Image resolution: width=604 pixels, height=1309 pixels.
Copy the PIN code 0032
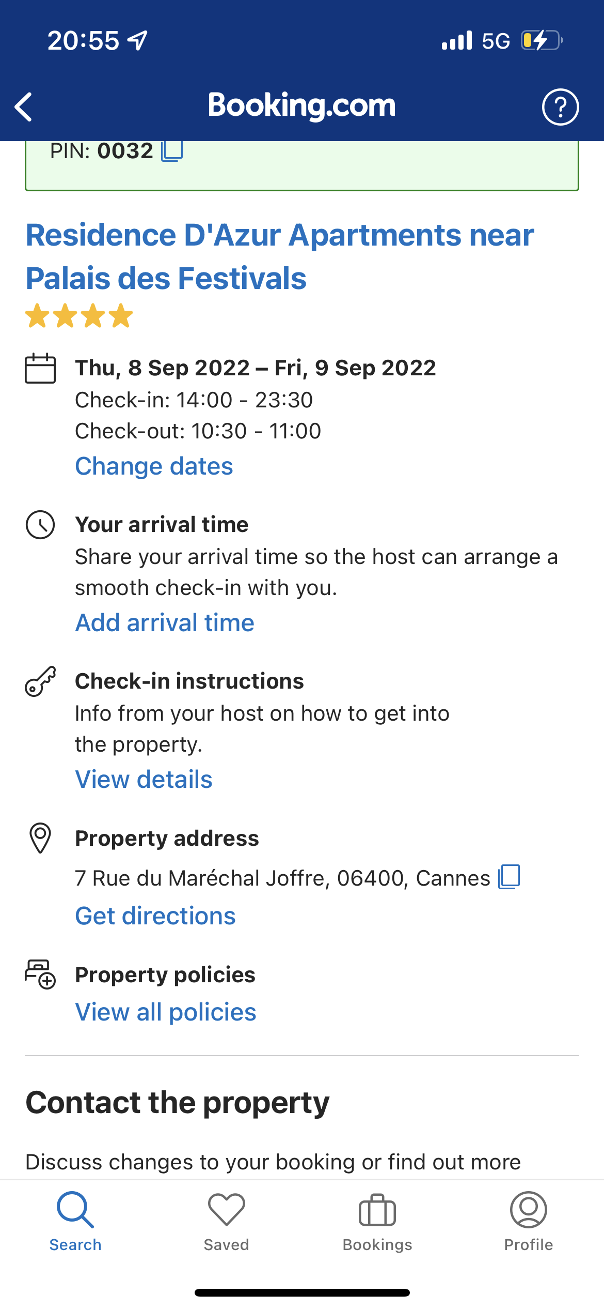click(x=172, y=151)
